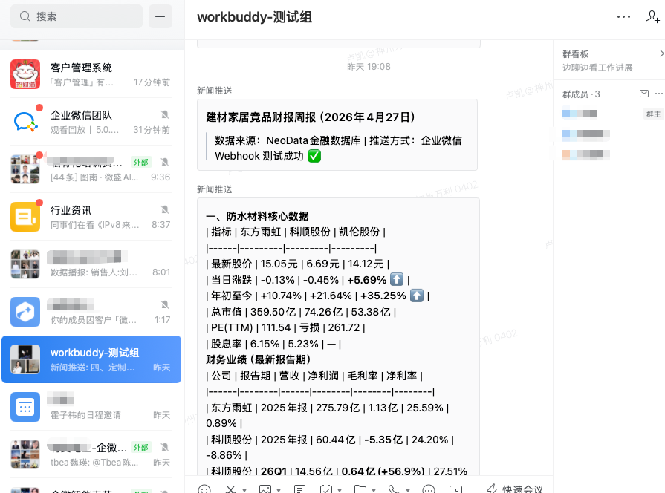This screenshot has height=493, width=665.
Task: Click the first 新闻推送 sender name
Action: point(214,91)
